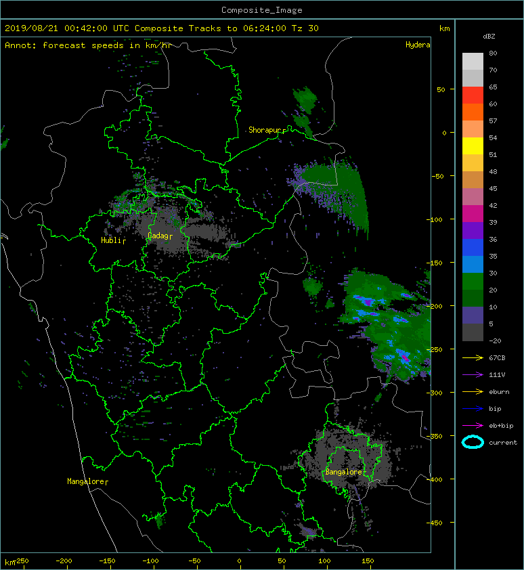Pick the gray 65–70 dBZ swatch

pos(473,78)
